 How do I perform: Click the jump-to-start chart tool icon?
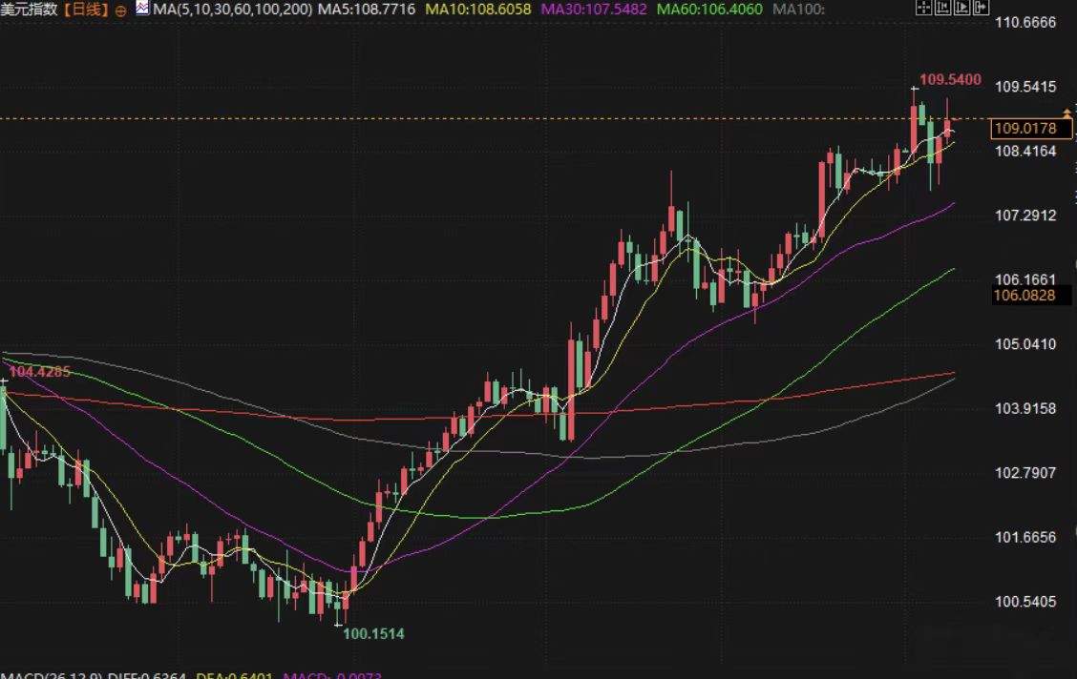coord(943,8)
